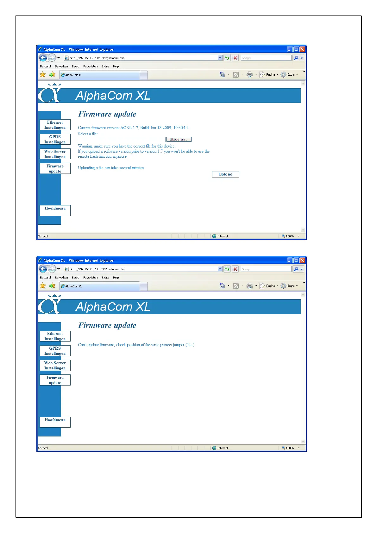Click Hoofdmenu button in top window
This screenshot has width=377, height=533.
(55, 210)
